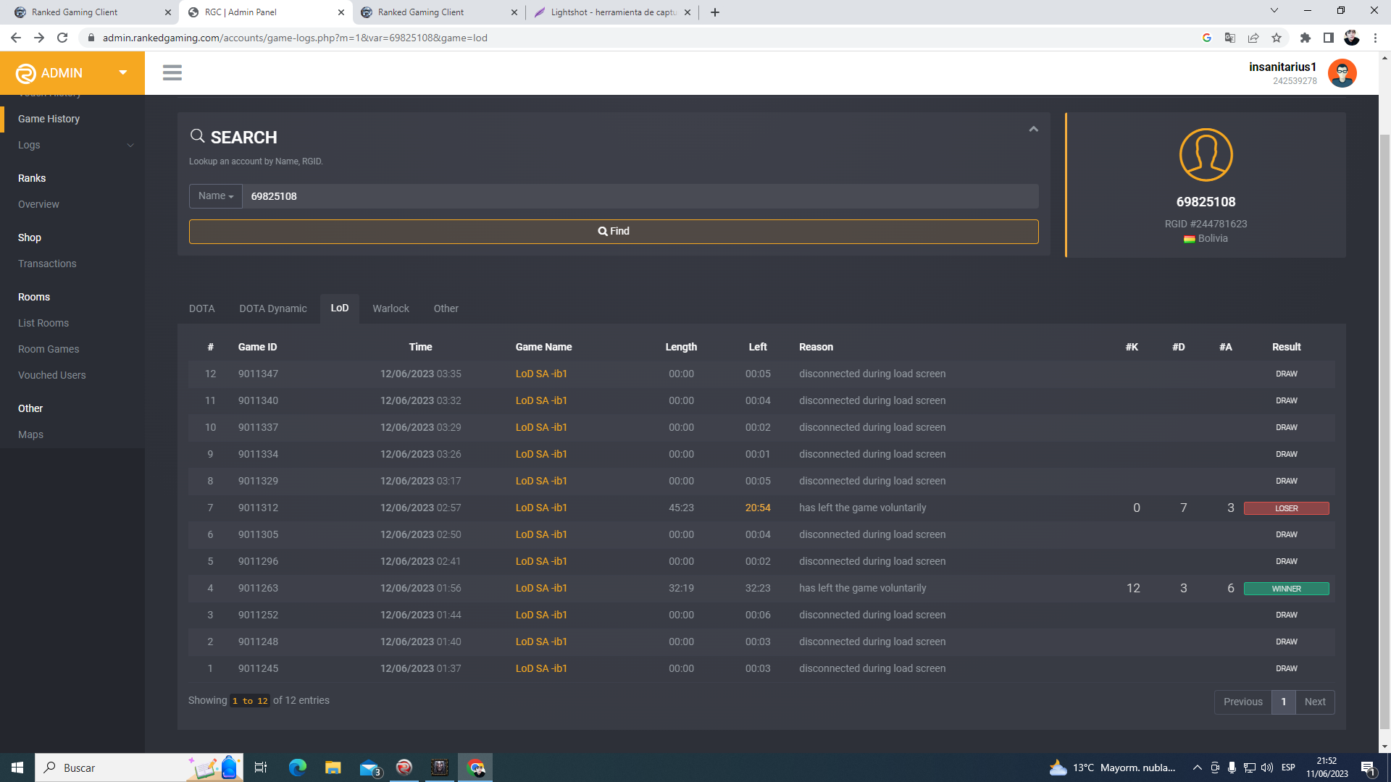The width and height of the screenshot is (1391, 782).
Task: Open Microsoft Edge from taskbar
Action: pos(298,768)
